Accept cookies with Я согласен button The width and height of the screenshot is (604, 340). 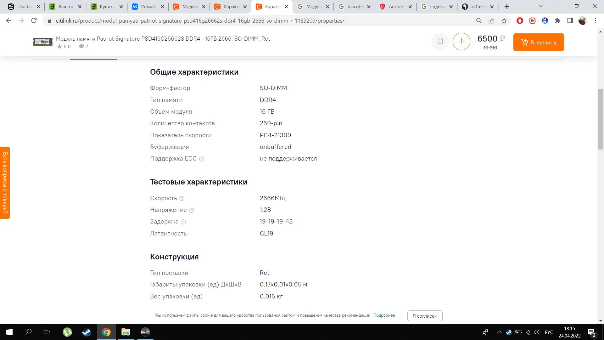425,316
